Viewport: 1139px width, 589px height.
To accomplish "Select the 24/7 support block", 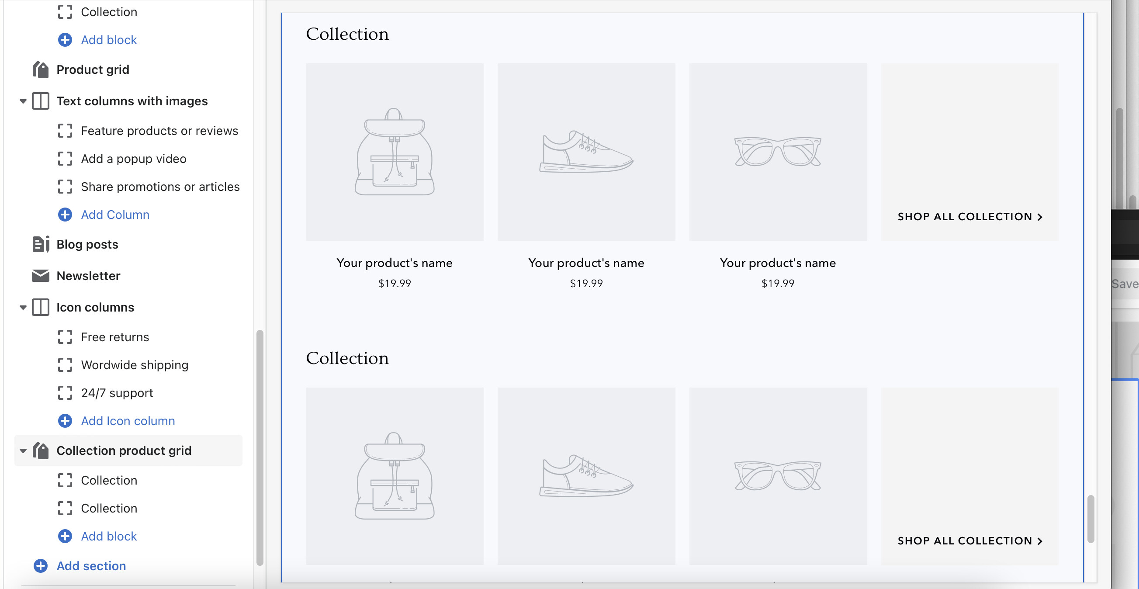I will pyautogui.click(x=117, y=393).
